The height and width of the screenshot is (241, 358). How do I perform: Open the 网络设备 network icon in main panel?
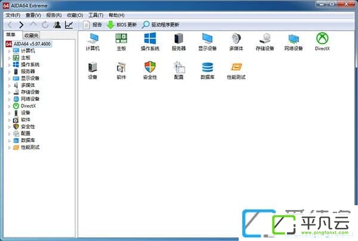(294, 42)
